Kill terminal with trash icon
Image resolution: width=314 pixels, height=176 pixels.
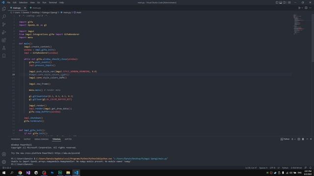303,139
